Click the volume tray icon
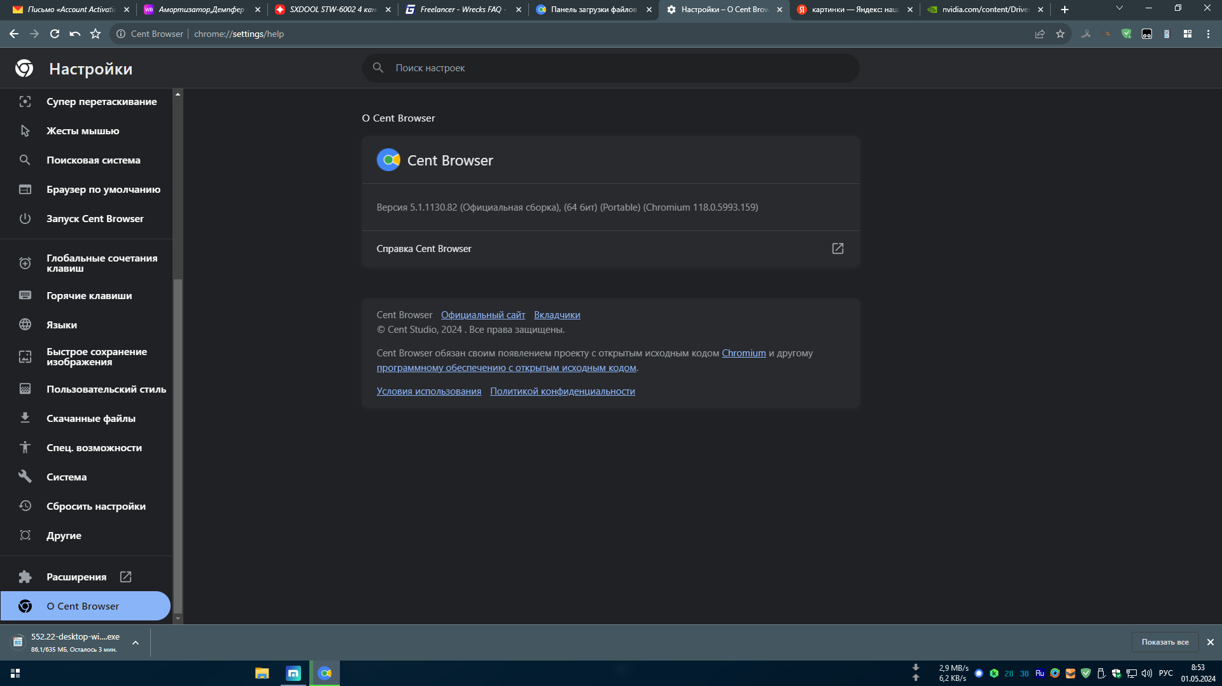 click(x=1147, y=673)
